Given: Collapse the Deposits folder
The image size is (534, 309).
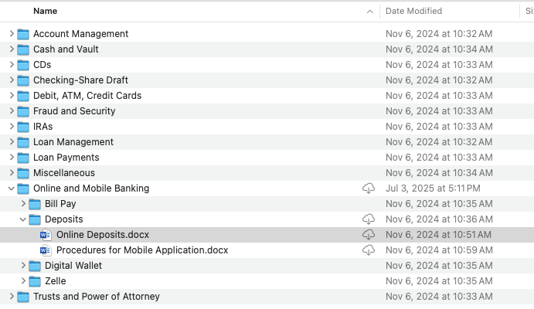Looking at the screenshot, I should [22, 219].
